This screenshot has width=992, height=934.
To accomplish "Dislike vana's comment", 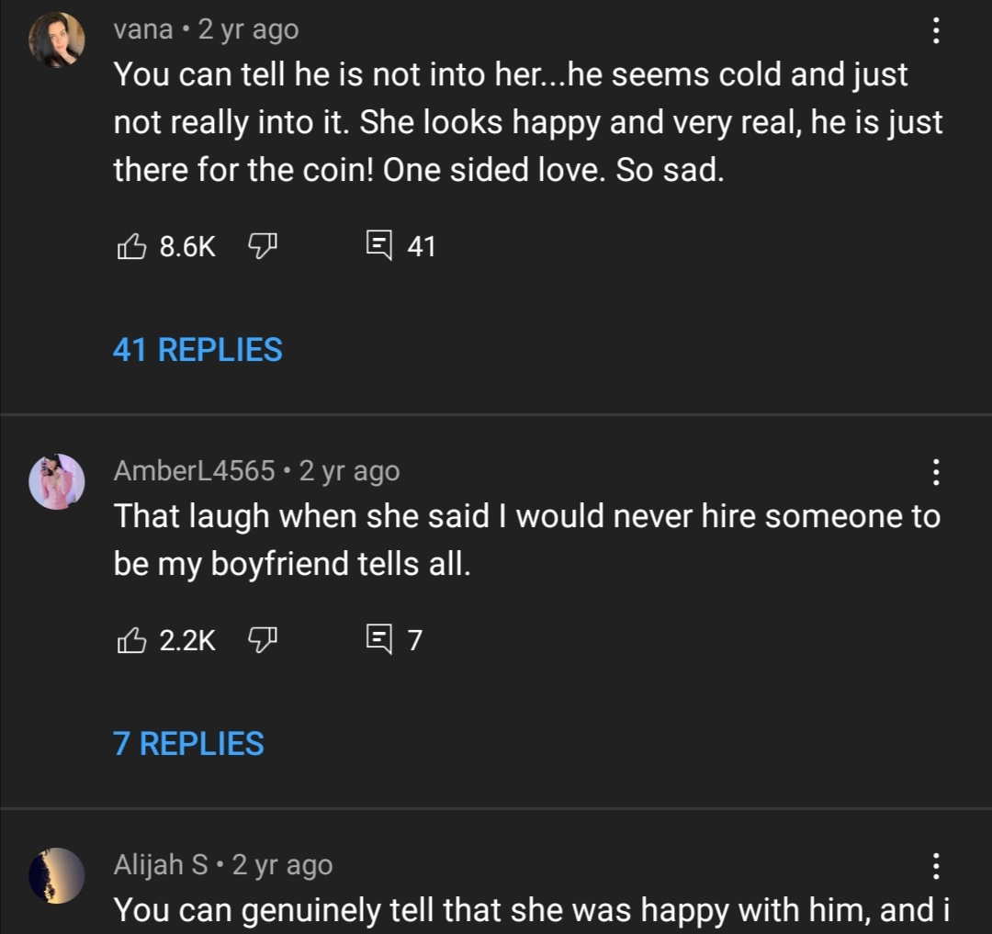I will [x=263, y=246].
